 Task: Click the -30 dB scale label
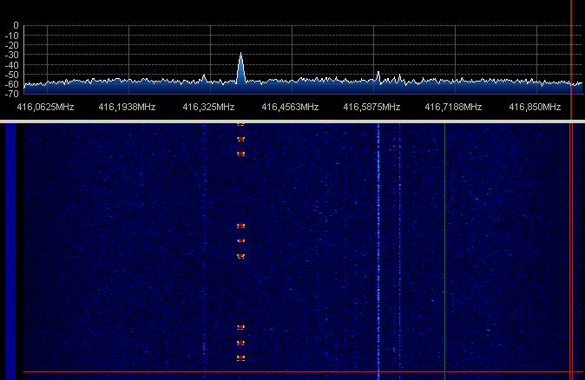12,55
